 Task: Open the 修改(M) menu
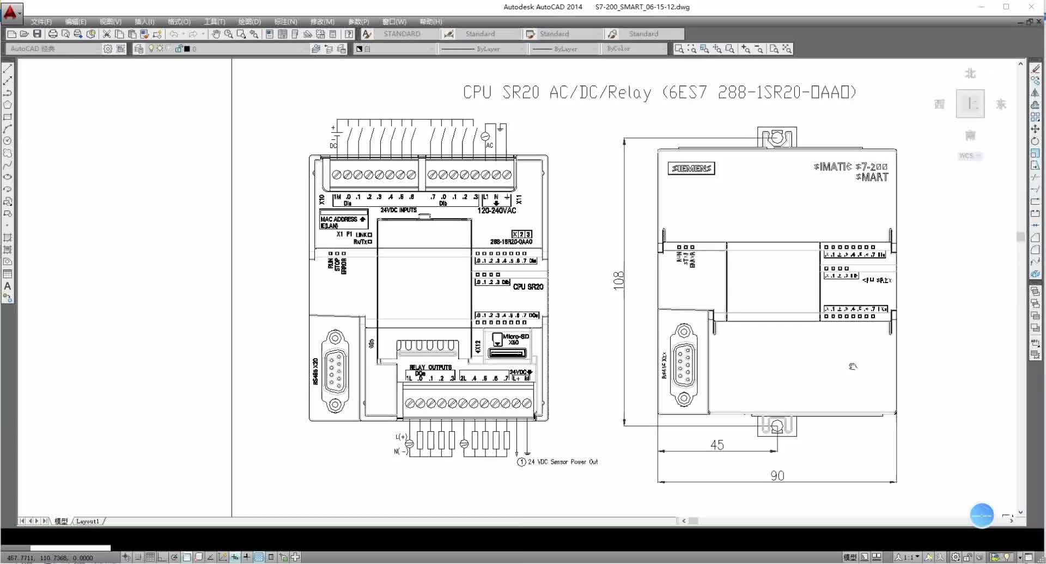click(x=323, y=22)
